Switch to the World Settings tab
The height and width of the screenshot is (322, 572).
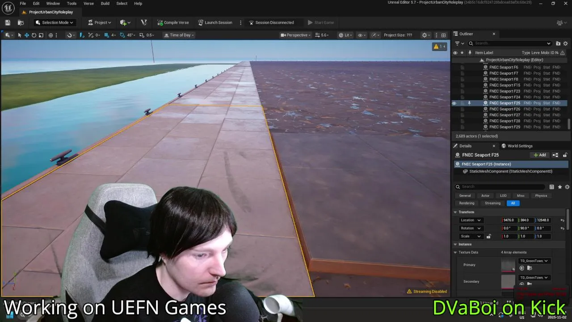pyautogui.click(x=517, y=146)
